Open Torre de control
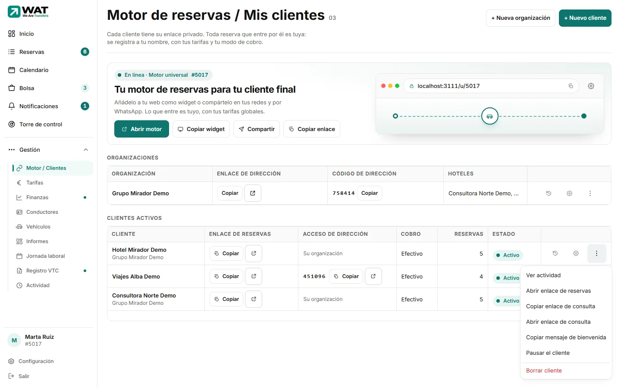 click(48, 124)
